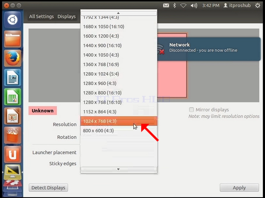The width and height of the screenshot is (265, 198).
Task: Launch Firefox web browser
Action: pyautogui.click(x=13, y=58)
